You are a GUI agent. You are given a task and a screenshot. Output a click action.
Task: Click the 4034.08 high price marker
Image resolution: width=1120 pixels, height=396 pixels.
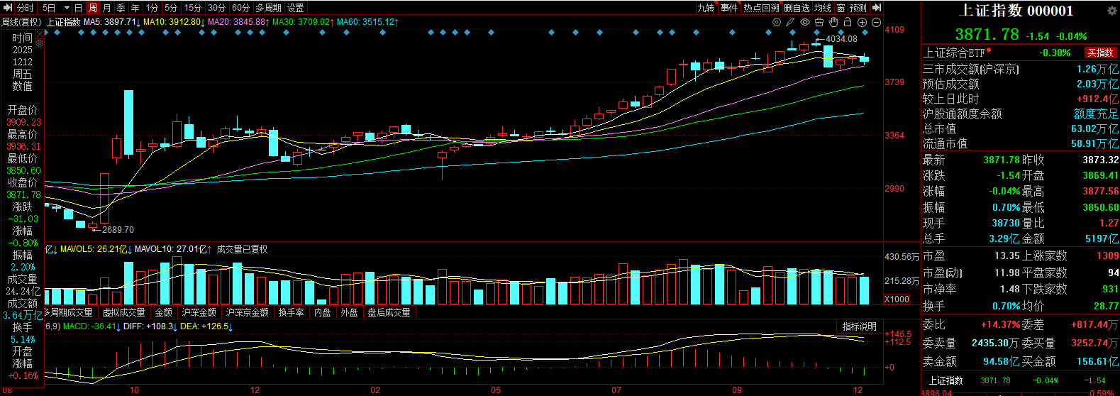[841, 39]
